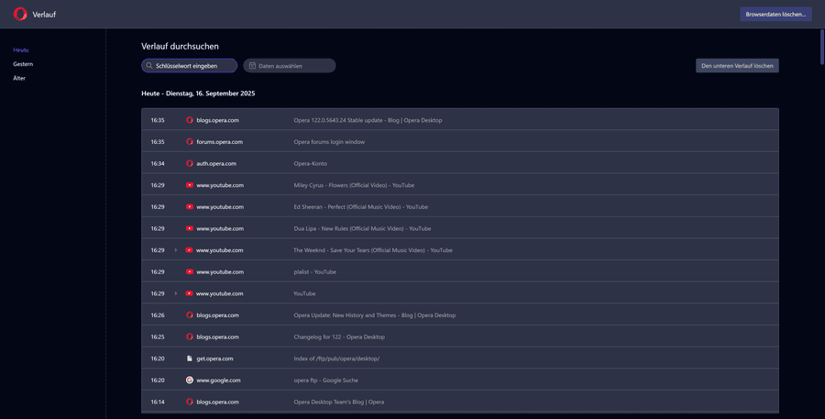Click the Opera favicon in the 16:26 blogs.opera.com row
825x419 pixels.
click(190, 314)
